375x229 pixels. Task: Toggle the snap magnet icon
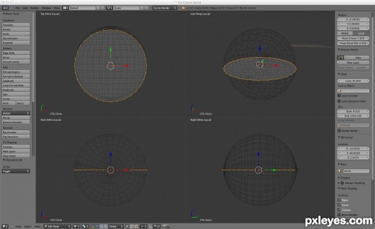coord(151,226)
